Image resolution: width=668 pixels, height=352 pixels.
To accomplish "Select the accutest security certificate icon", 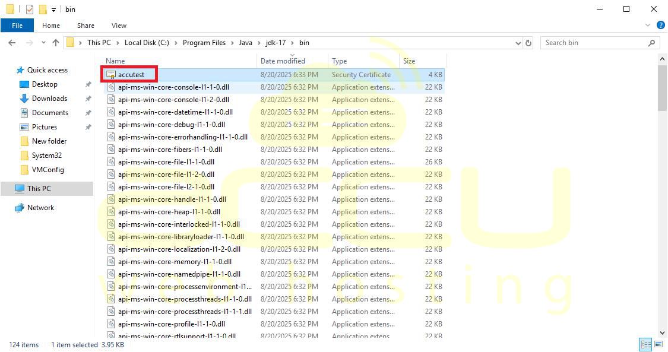I will (x=110, y=74).
